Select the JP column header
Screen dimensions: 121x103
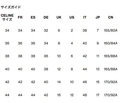pos(98,17)
